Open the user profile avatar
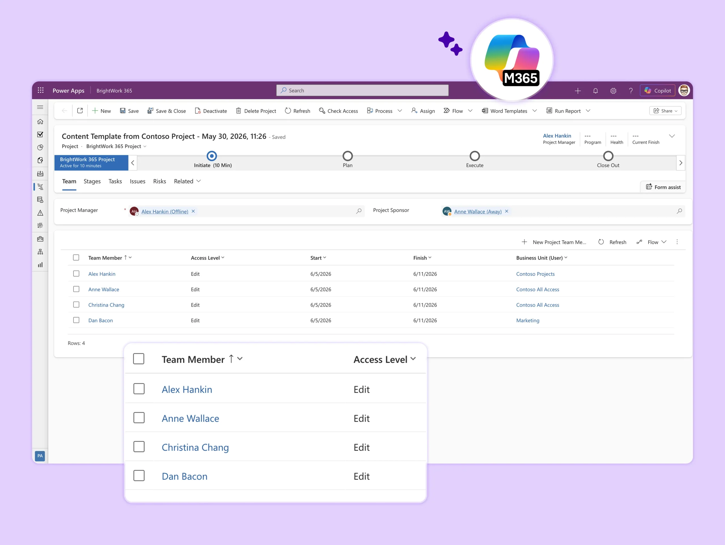This screenshot has height=545, width=725. 684,91
